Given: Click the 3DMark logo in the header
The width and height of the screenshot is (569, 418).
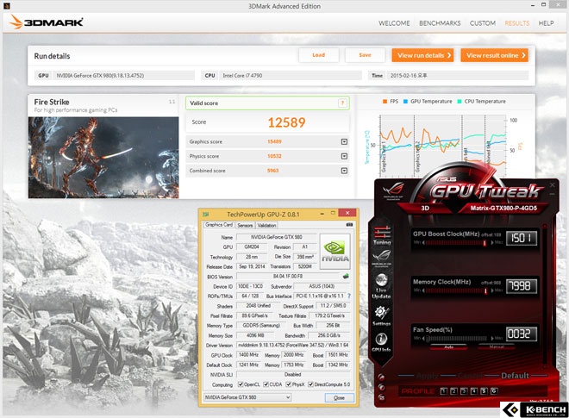Looking at the screenshot, I should pos(47,22).
